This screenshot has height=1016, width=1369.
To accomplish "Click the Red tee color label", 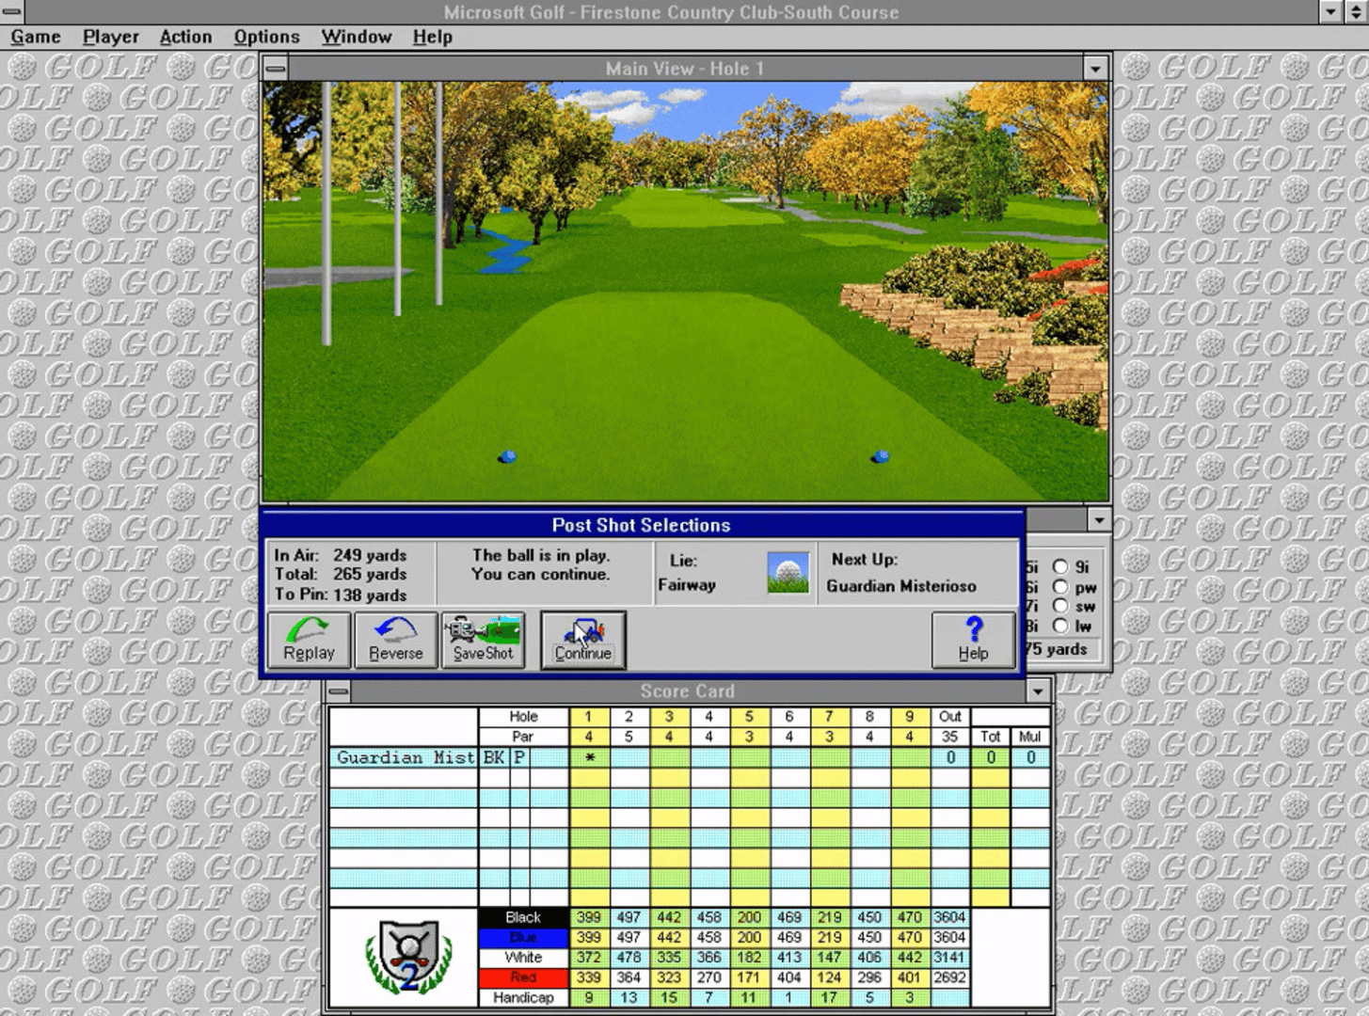I will tap(523, 977).
